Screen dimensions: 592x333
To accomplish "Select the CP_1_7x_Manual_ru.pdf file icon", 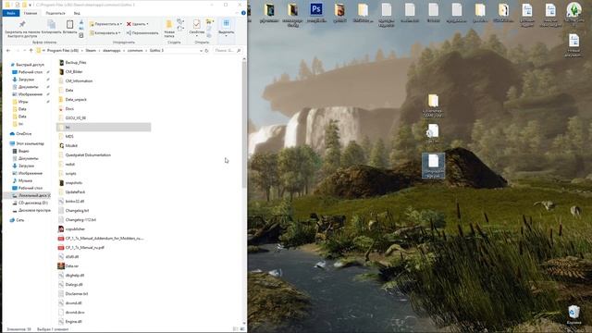I will coord(61,248).
